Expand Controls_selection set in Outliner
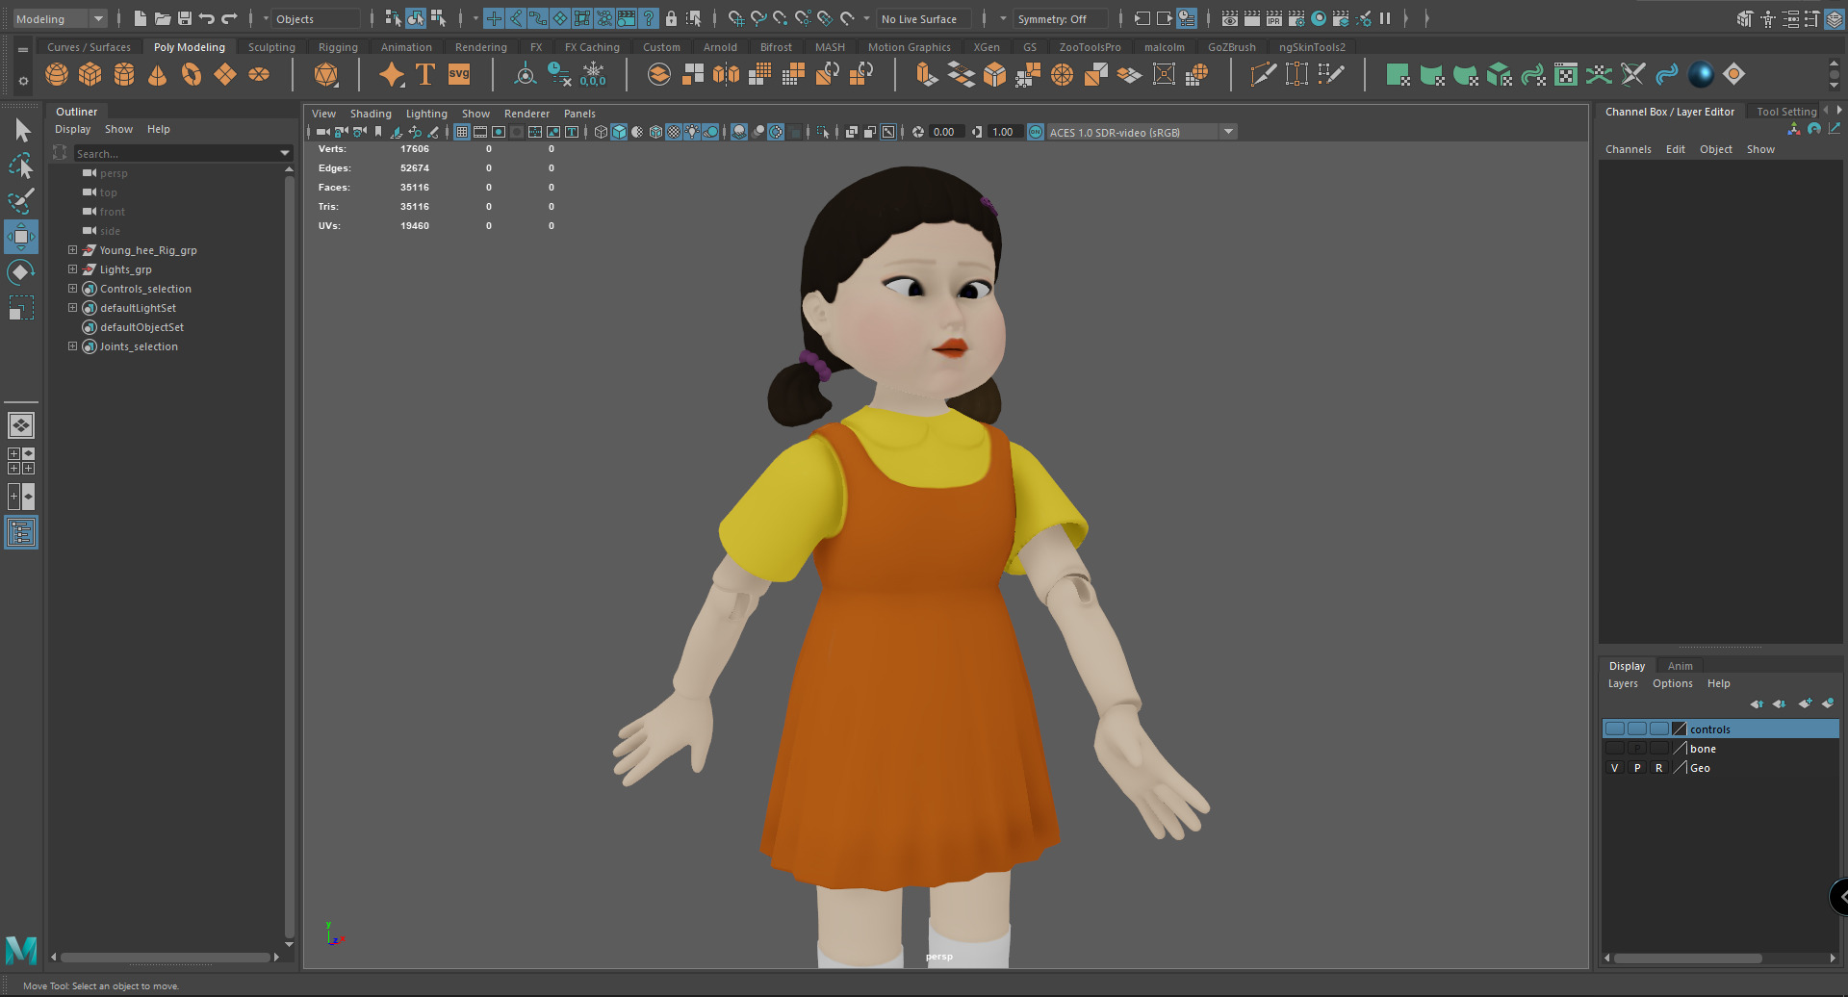 pyautogui.click(x=72, y=289)
